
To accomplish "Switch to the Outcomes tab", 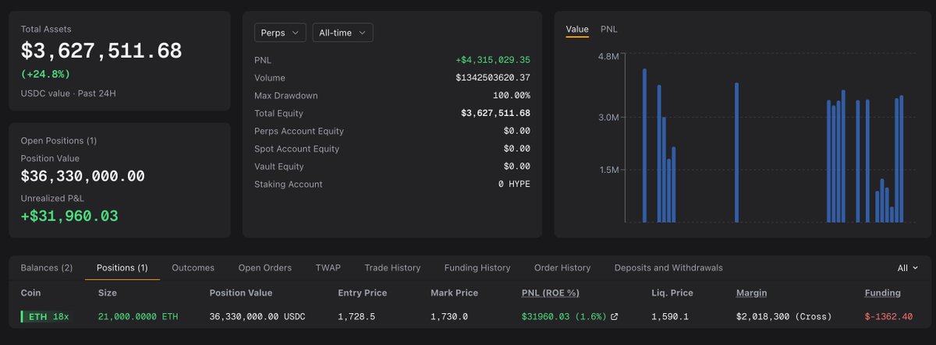I will 193,268.
